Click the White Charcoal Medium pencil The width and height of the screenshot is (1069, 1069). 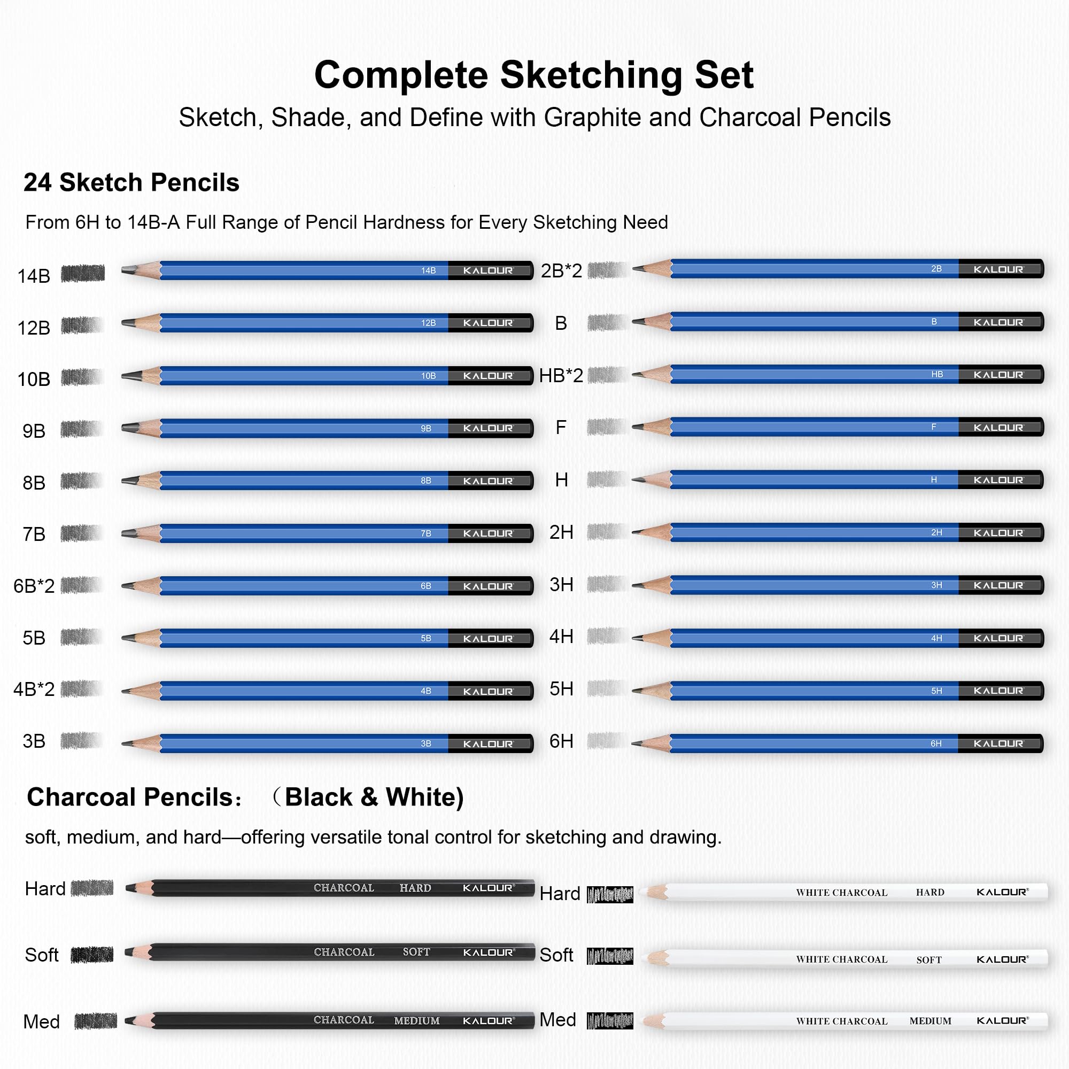tap(846, 1021)
